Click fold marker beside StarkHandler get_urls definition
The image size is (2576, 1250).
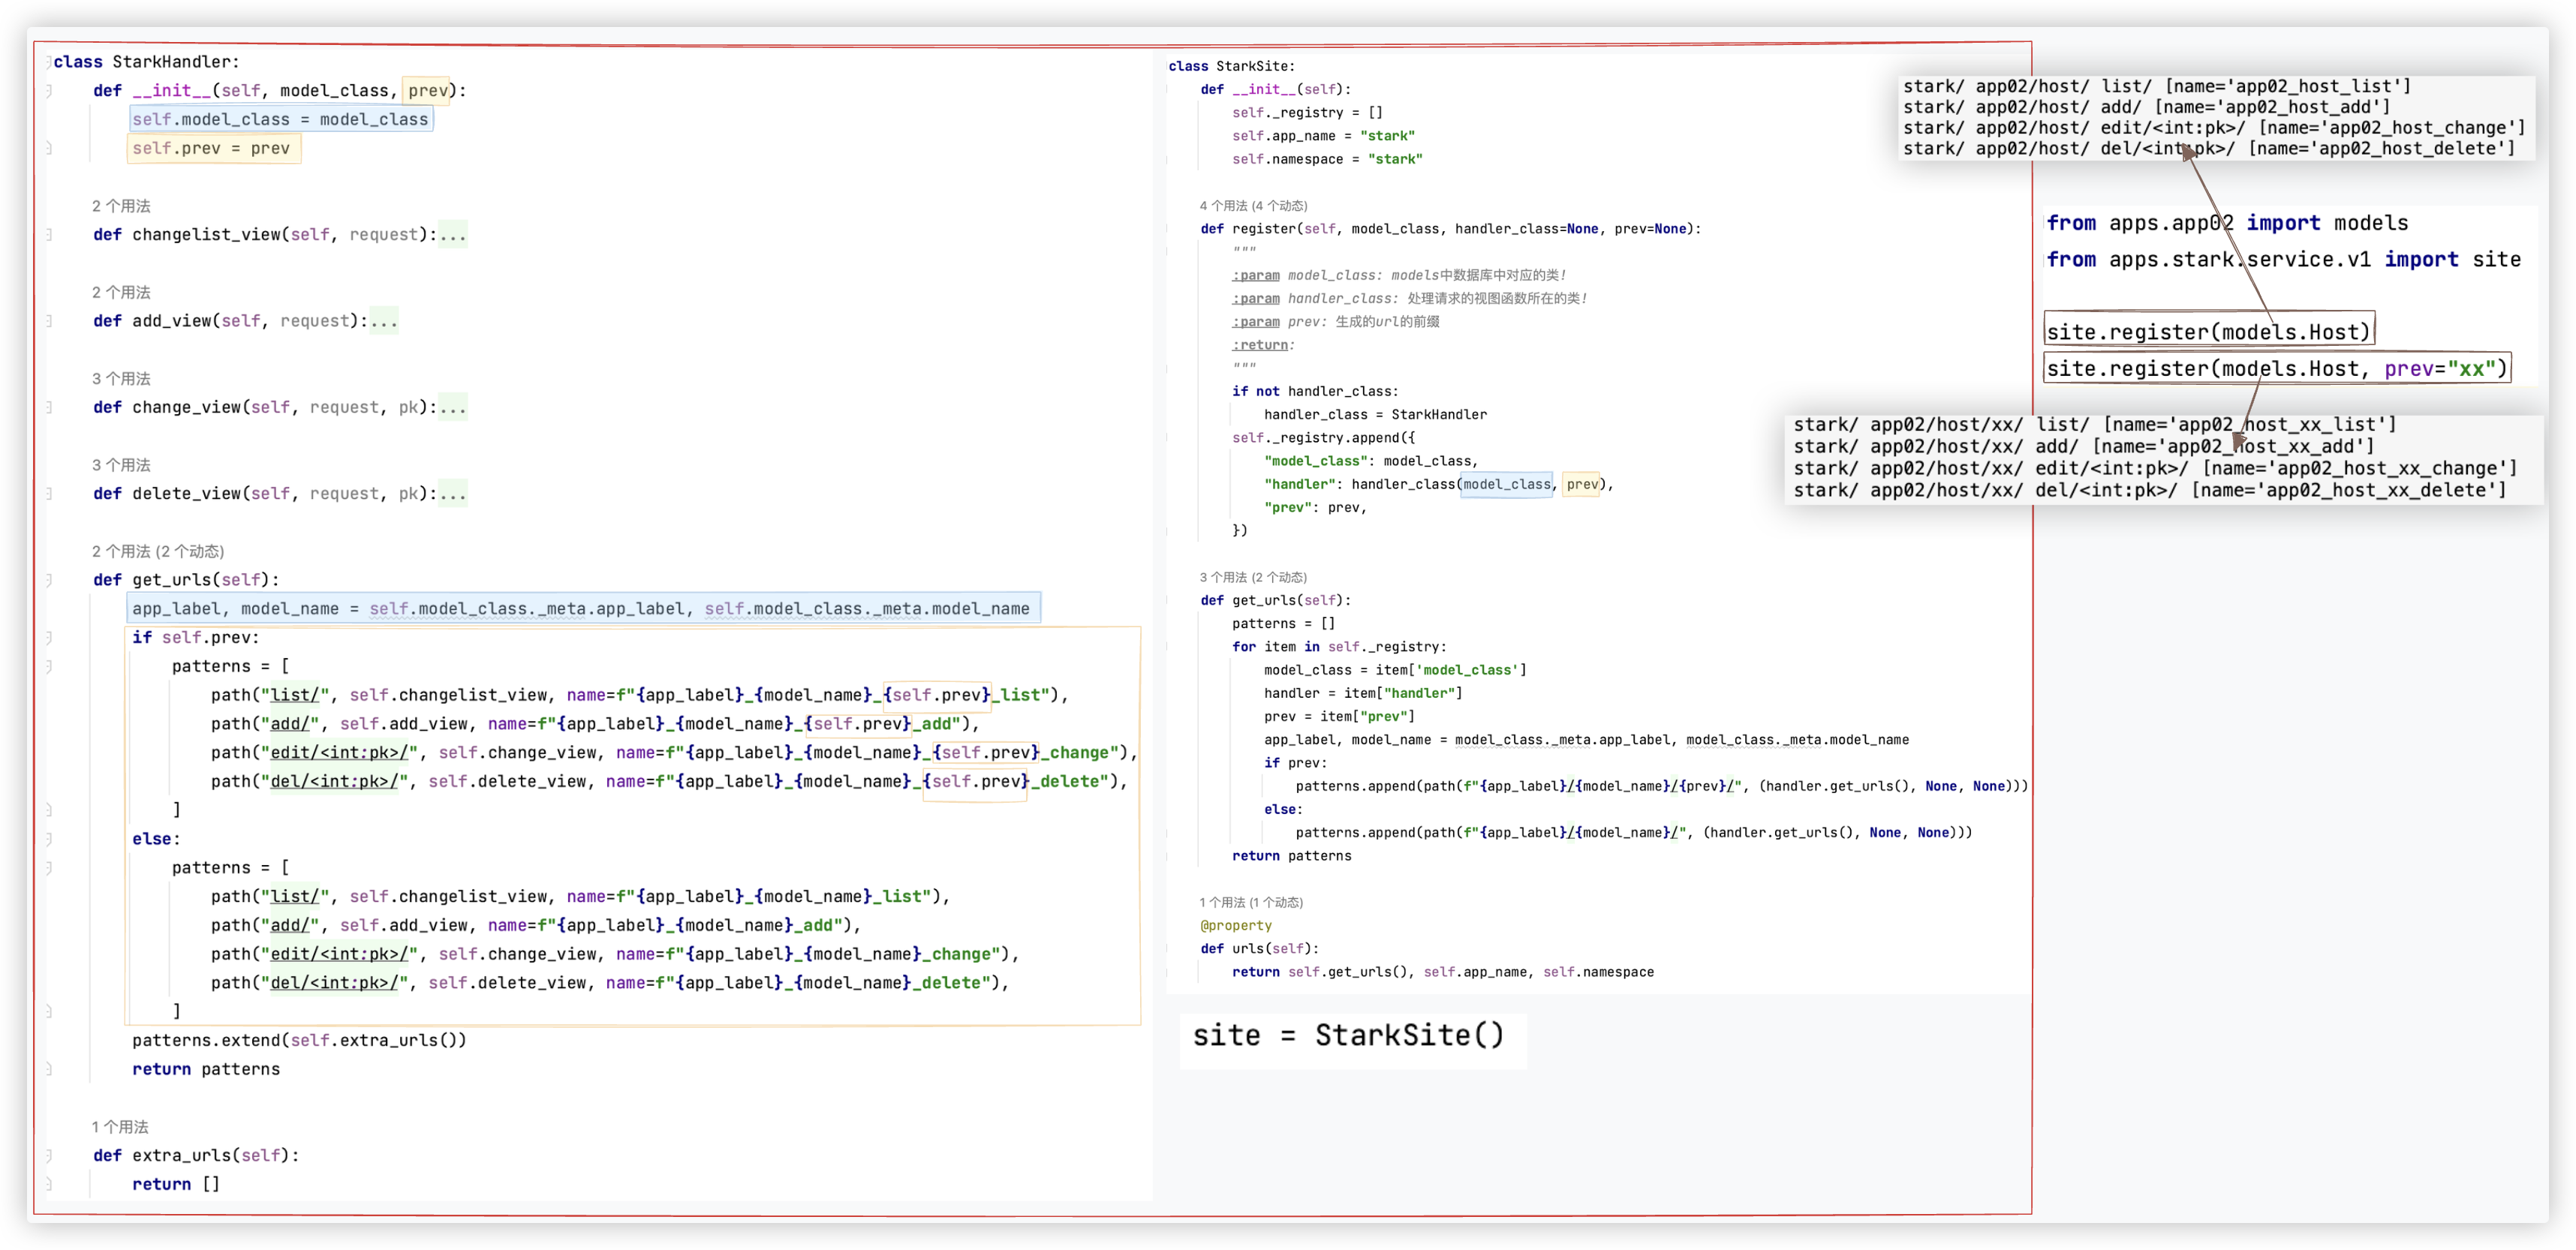pyautogui.click(x=49, y=580)
